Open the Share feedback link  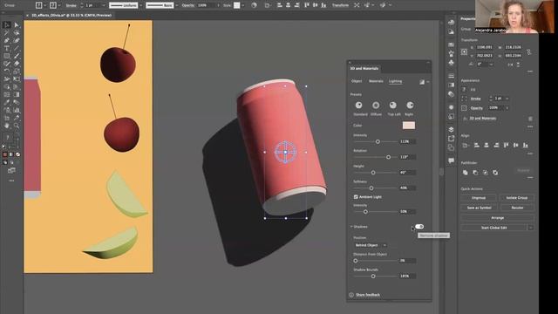pyautogui.click(x=368, y=295)
